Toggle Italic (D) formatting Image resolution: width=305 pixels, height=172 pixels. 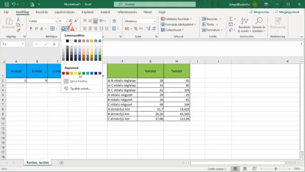point(36,28)
